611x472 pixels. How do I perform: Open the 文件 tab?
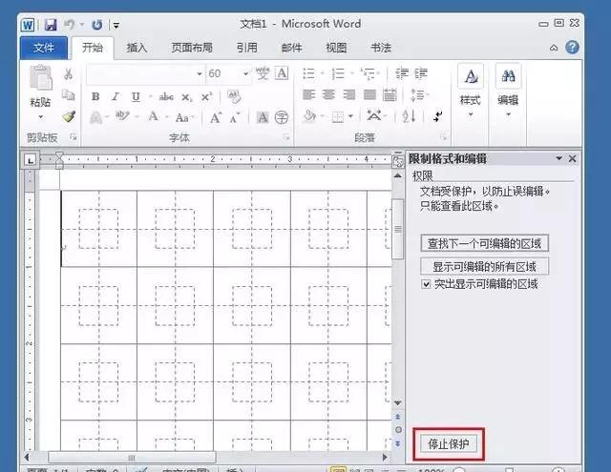click(x=44, y=48)
